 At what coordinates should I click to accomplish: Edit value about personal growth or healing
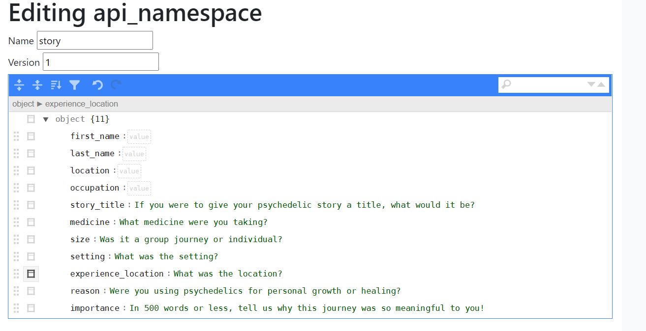pyautogui.click(x=255, y=291)
